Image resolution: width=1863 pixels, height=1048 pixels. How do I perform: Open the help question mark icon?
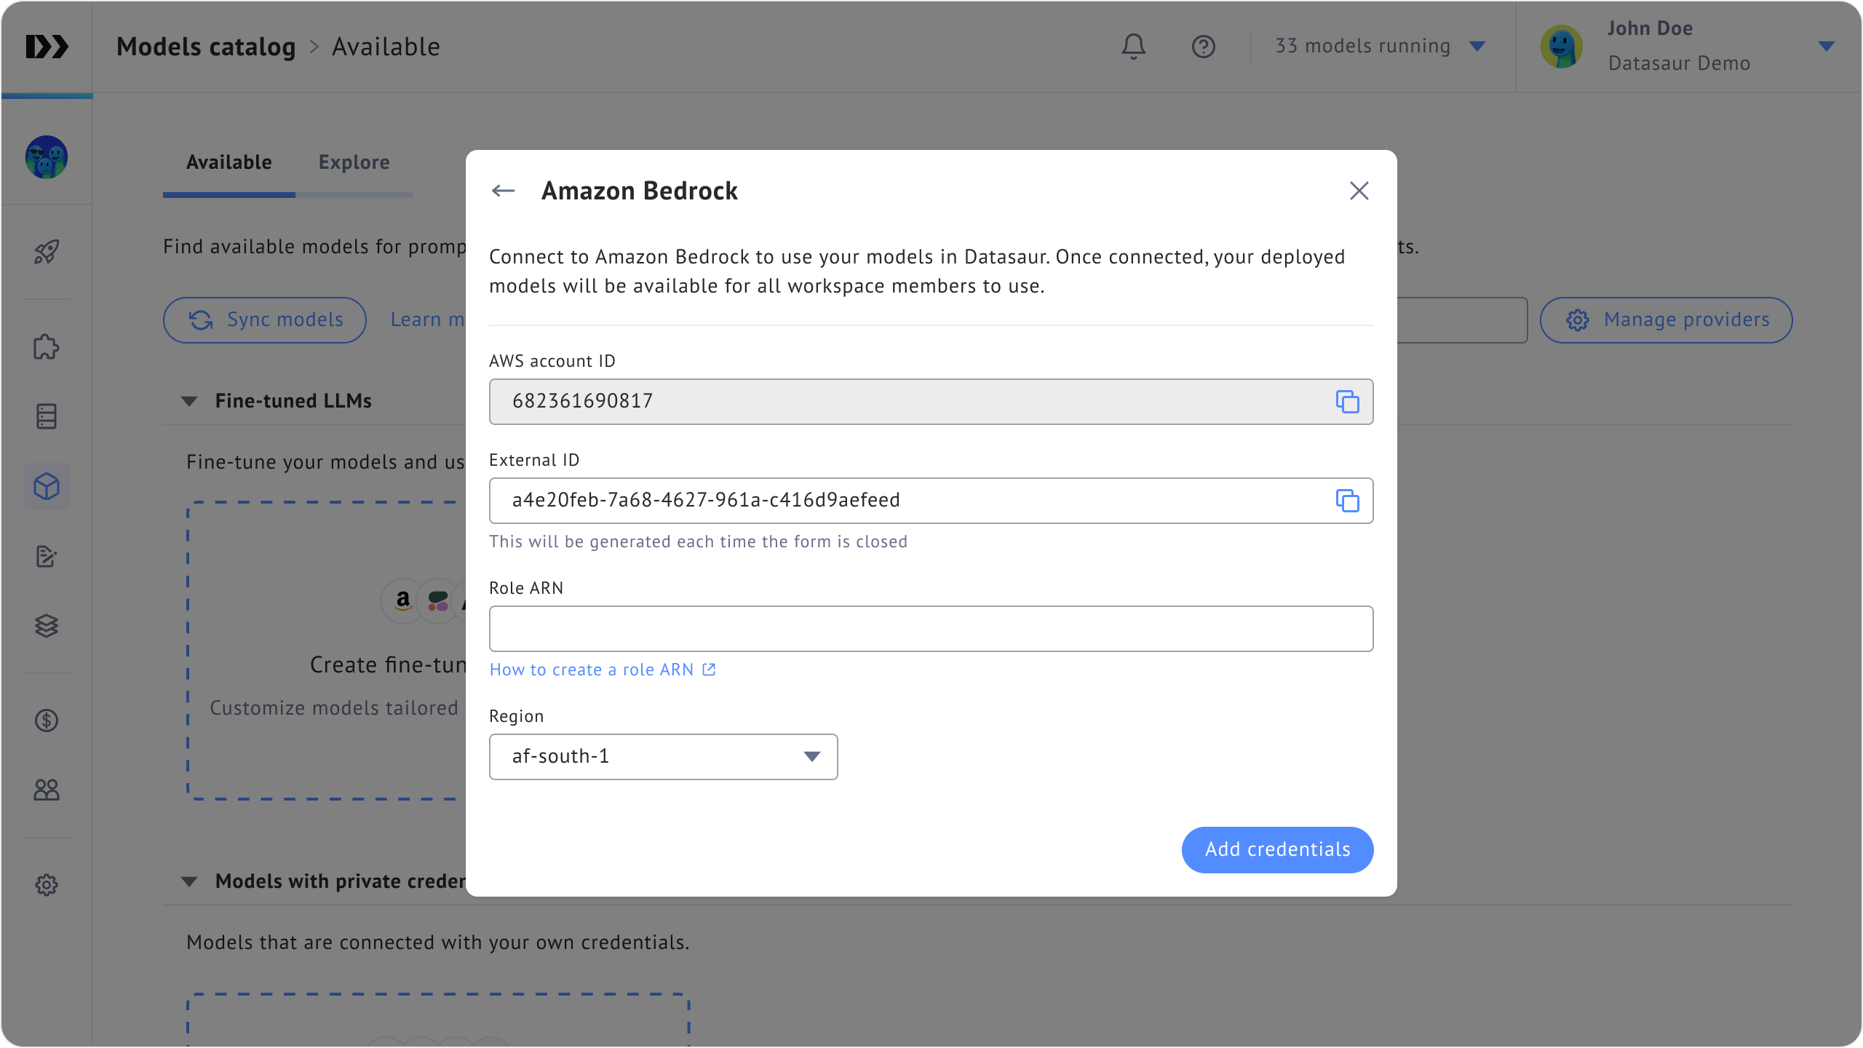click(1203, 47)
